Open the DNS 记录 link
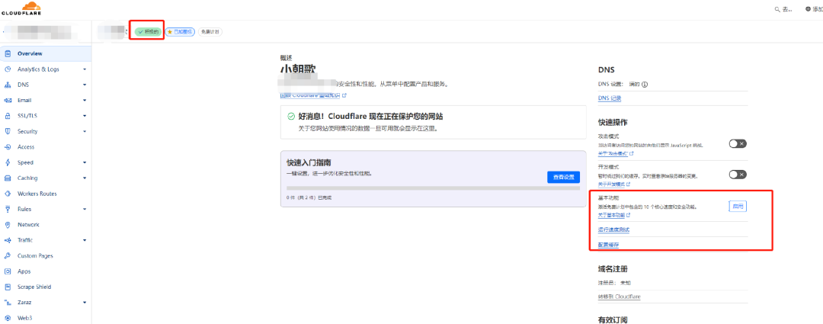 click(610, 98)
